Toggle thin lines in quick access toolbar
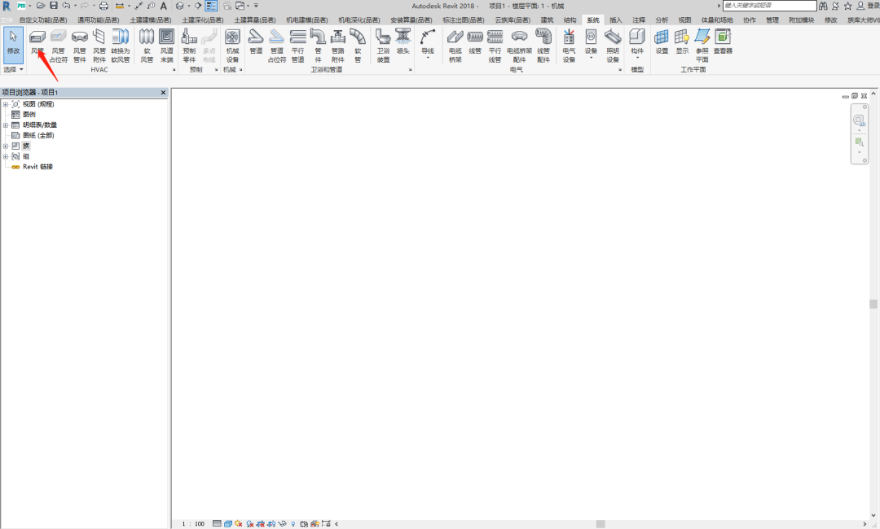The width and height of the screenshot is (880, 529). pyautogui.click(x=211, y=6)
